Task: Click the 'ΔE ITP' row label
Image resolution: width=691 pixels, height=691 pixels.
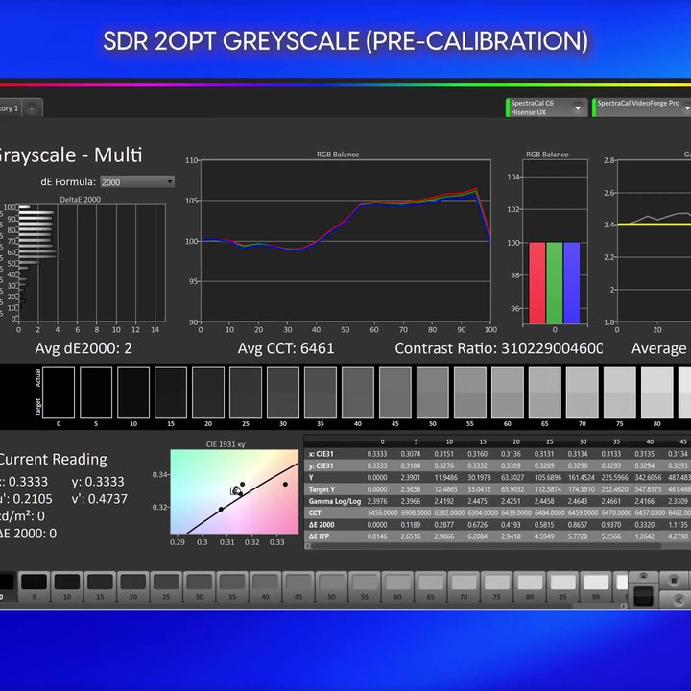Action: [x=319, y=536]
